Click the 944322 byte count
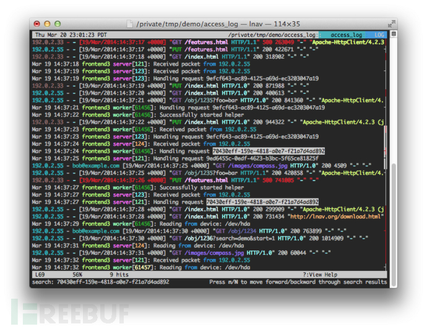 click(x=275, y=122)
